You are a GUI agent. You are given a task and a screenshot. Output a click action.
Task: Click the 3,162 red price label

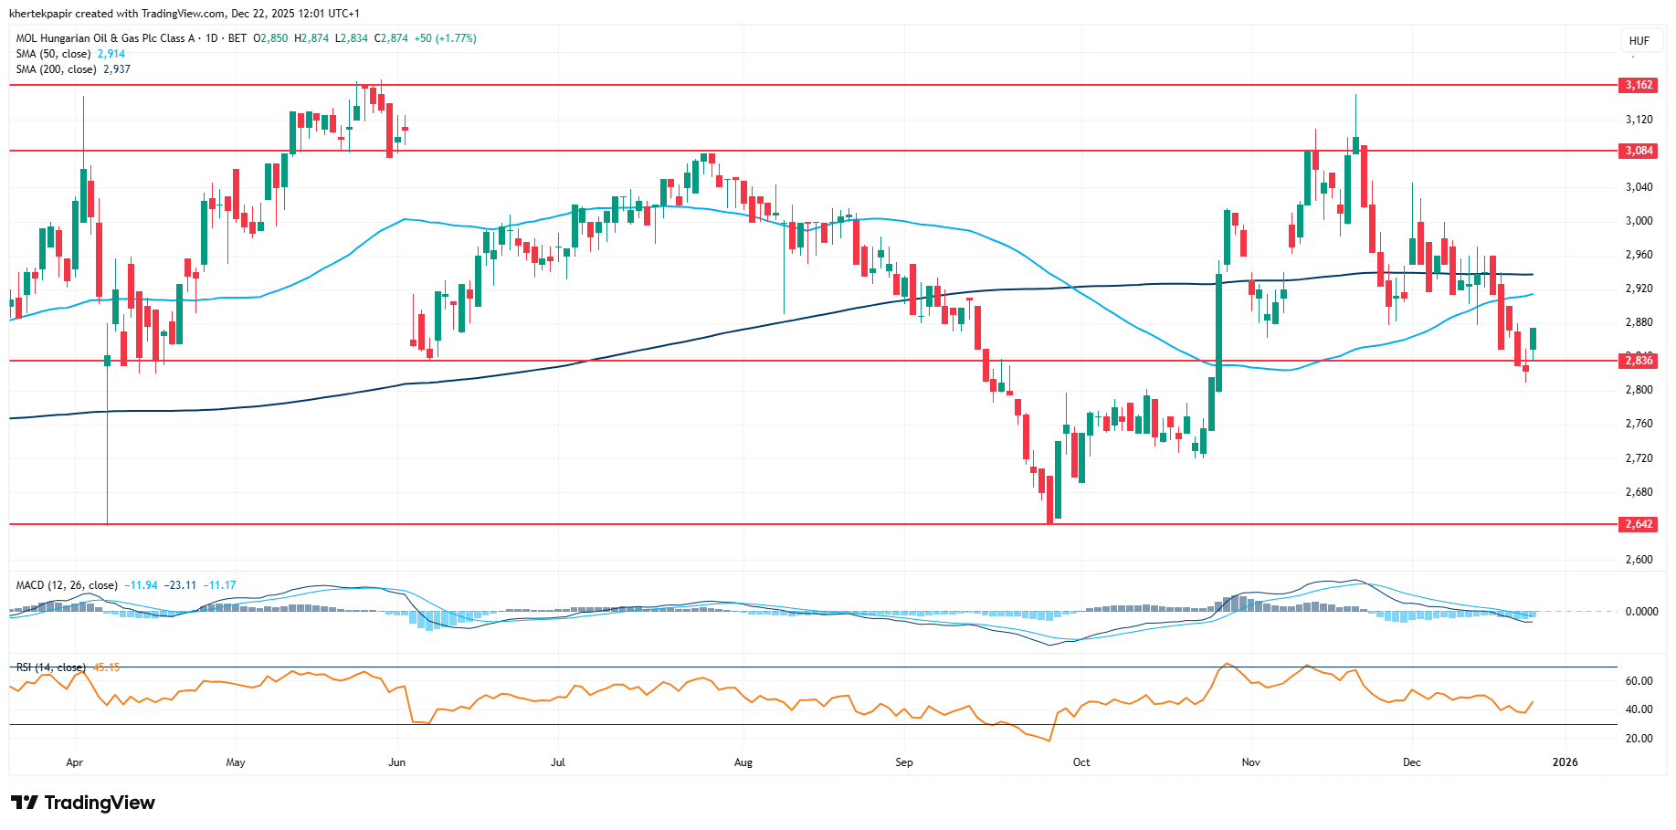pos(1638,85)
